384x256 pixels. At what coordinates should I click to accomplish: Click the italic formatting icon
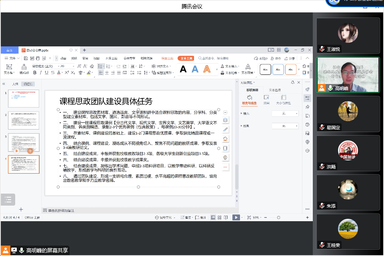(x=40, y=73)
